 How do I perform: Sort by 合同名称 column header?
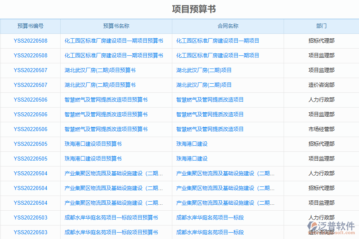[x=227, y=26]
